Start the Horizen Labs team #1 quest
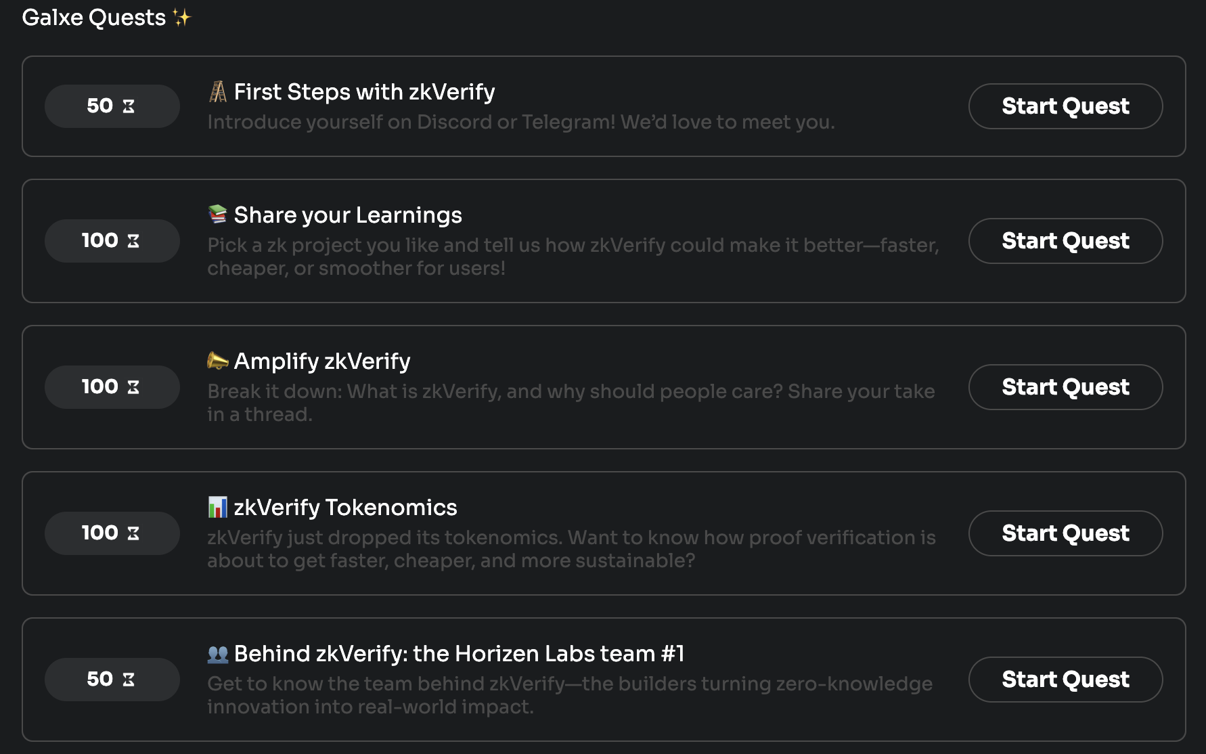1206x754 pixels. (x=1065, y=680)
